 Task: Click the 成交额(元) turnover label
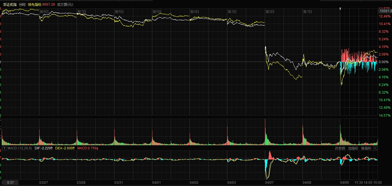click(x=65, y=5)
